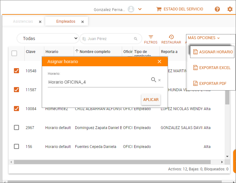Select Exportar Excel from the menu
The image size is (236, 183).
212,68
